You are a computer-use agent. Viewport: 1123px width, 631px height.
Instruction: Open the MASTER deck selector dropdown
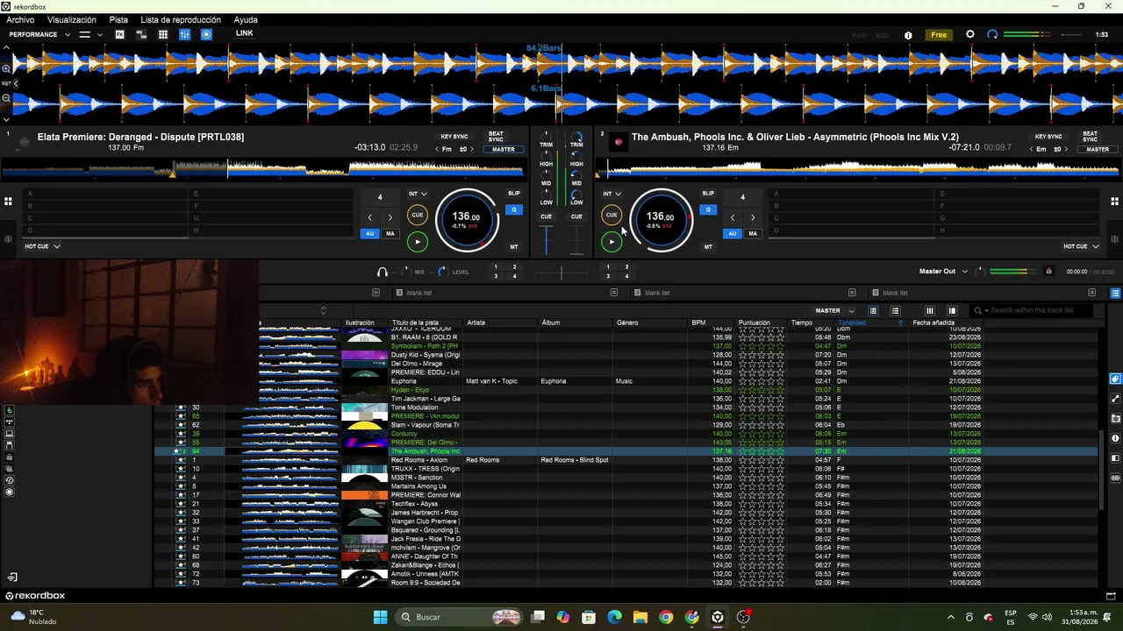tap(834, 310)
